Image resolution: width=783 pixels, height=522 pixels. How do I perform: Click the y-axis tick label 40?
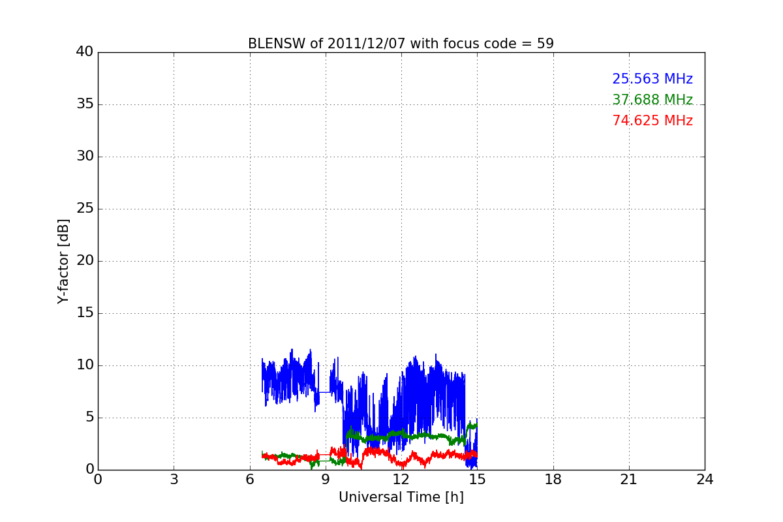click(85, 52)
